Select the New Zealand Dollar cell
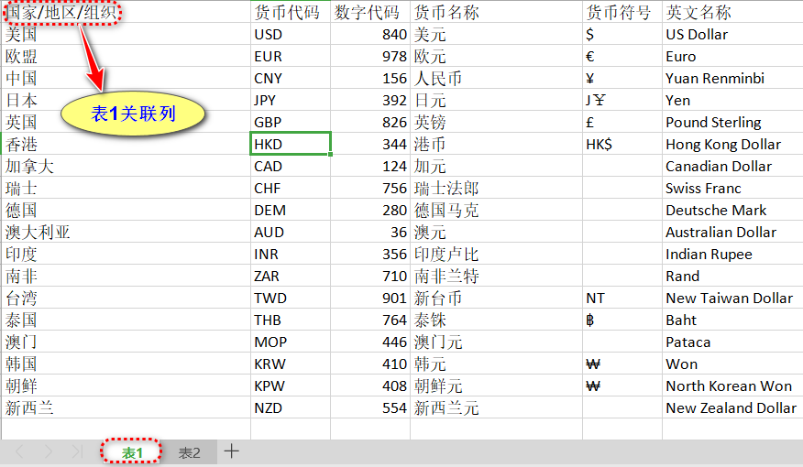803x467 pixels. 731,408
